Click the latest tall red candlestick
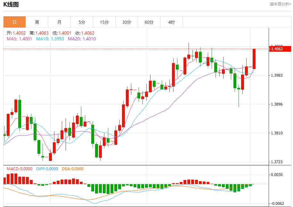 [x=254, y=59]
